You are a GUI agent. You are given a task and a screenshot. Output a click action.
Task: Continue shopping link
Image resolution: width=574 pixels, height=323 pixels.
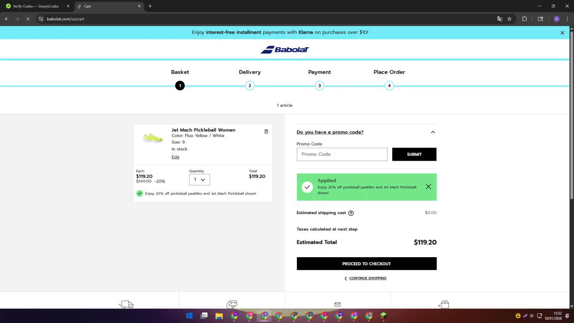tap(367, 278)
